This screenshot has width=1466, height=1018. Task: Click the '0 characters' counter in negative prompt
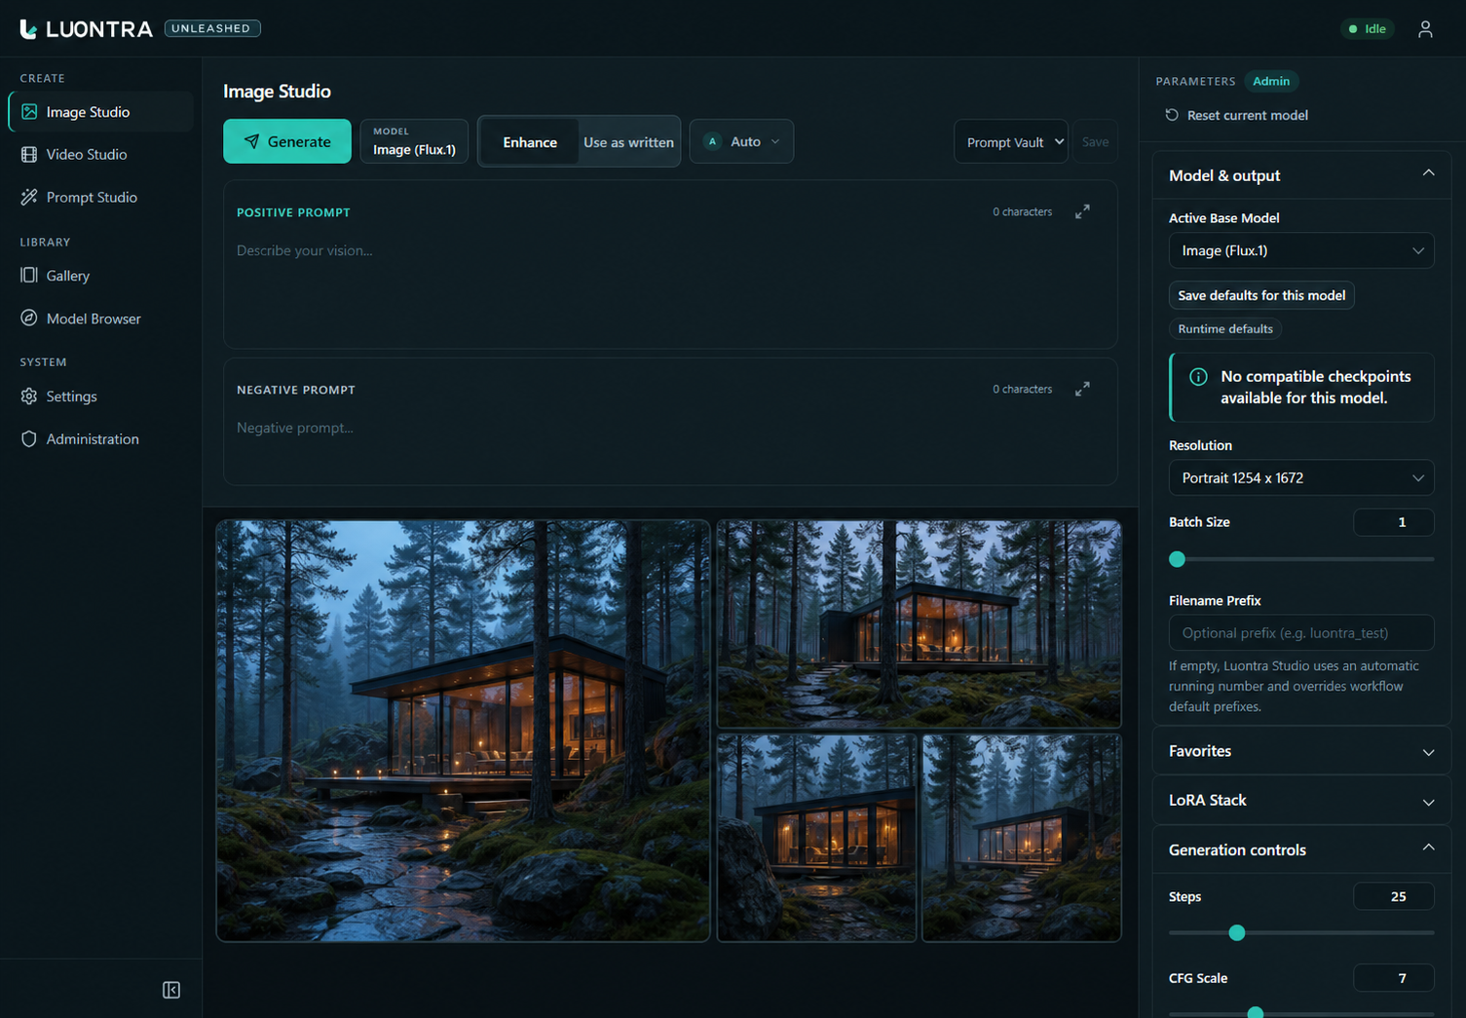1022,389
